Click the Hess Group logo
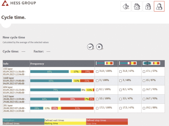This screenshot has height=126, width=169. tap(19, 3)
